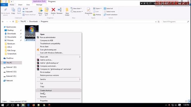This screenshot has width=191, height=107.
Task: Expand the address bar history dropdown
Action: [156, 22]
